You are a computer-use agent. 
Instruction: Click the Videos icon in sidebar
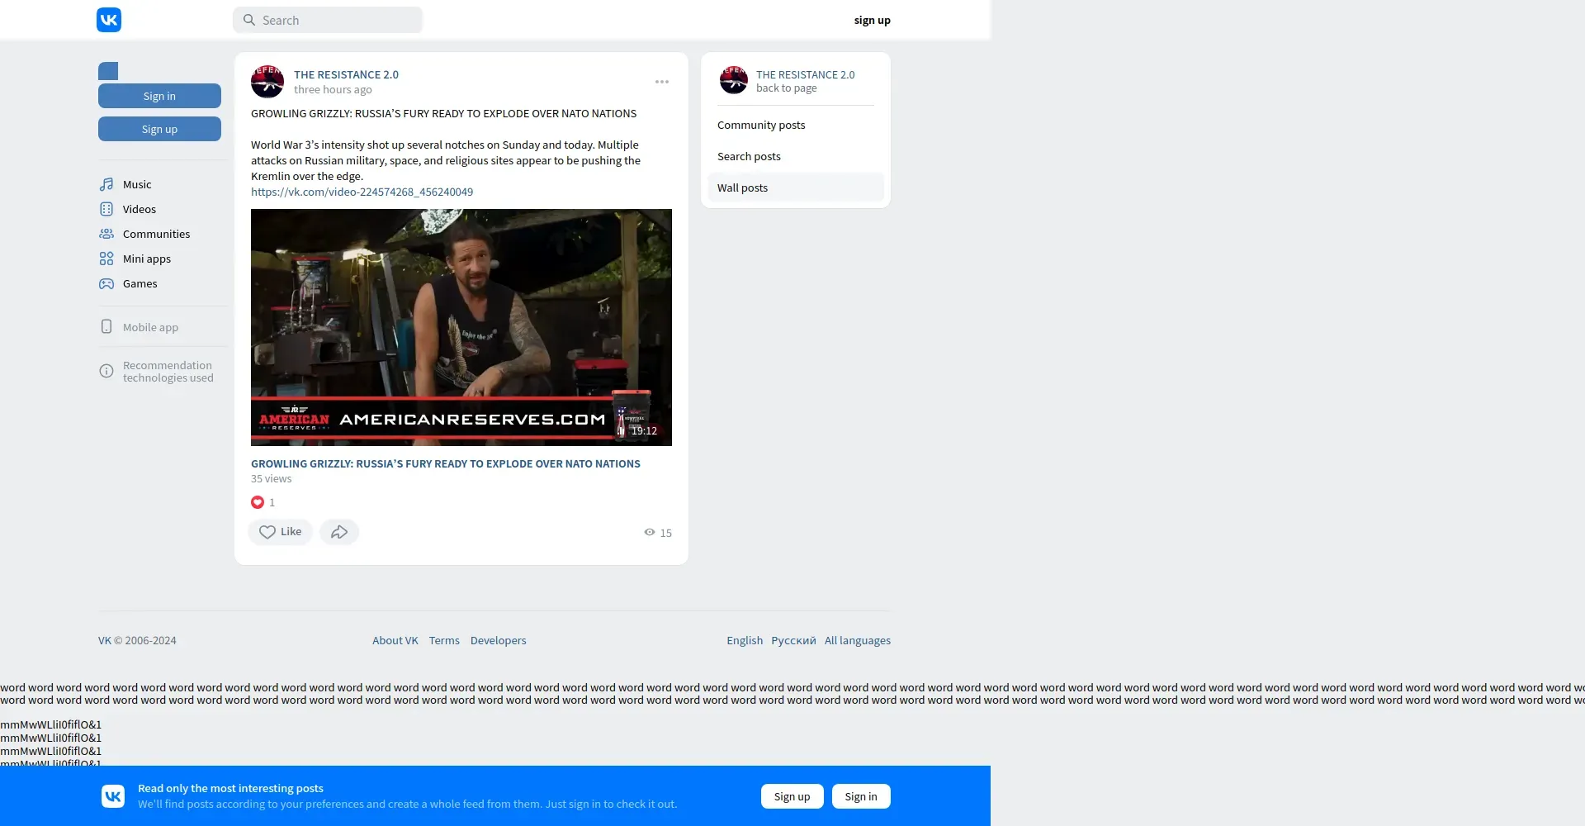point(106,209)
